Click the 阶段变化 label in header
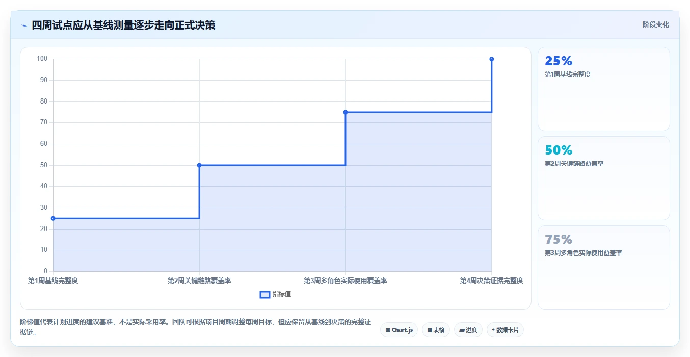This screenshot has width=690, height=357. [x=655, y=24]
